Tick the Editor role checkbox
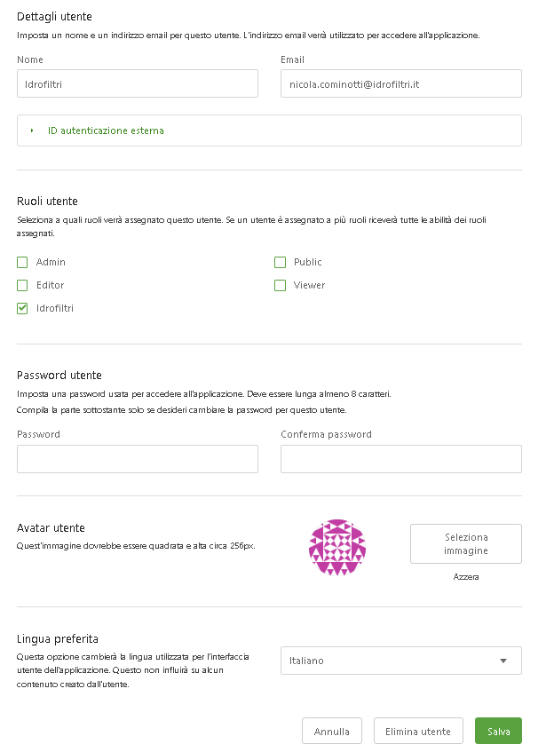The image size is (554, 752). 22,285
